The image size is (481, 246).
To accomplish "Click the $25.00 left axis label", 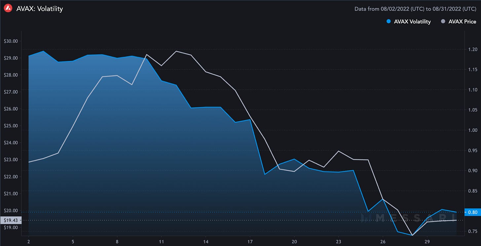I will click(x=11, y=126).
